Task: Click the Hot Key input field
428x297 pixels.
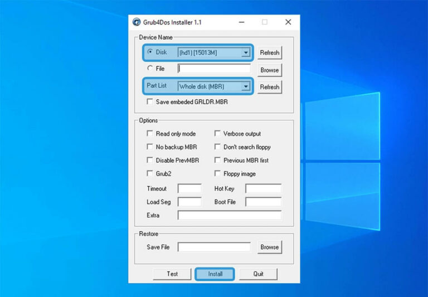Action: (263, 188)
